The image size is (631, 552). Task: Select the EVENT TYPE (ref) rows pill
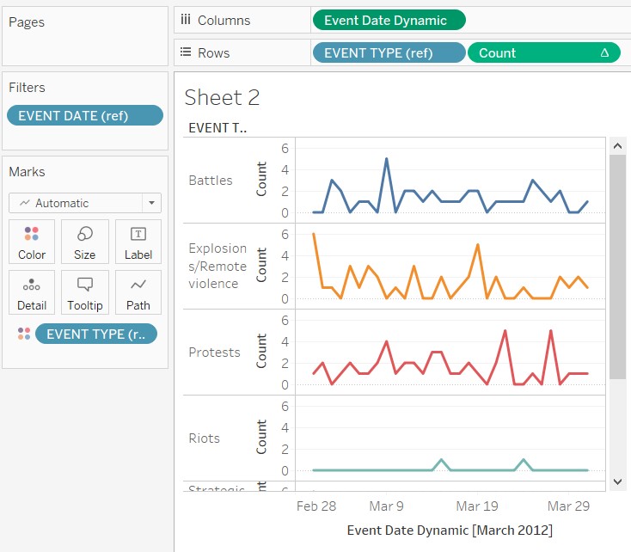tap(389, 53)
